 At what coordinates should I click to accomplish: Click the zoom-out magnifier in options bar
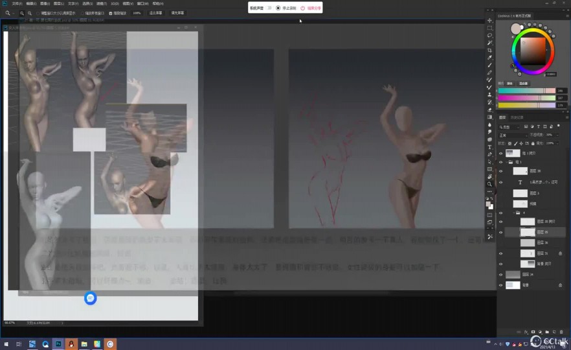click(30, 13)
